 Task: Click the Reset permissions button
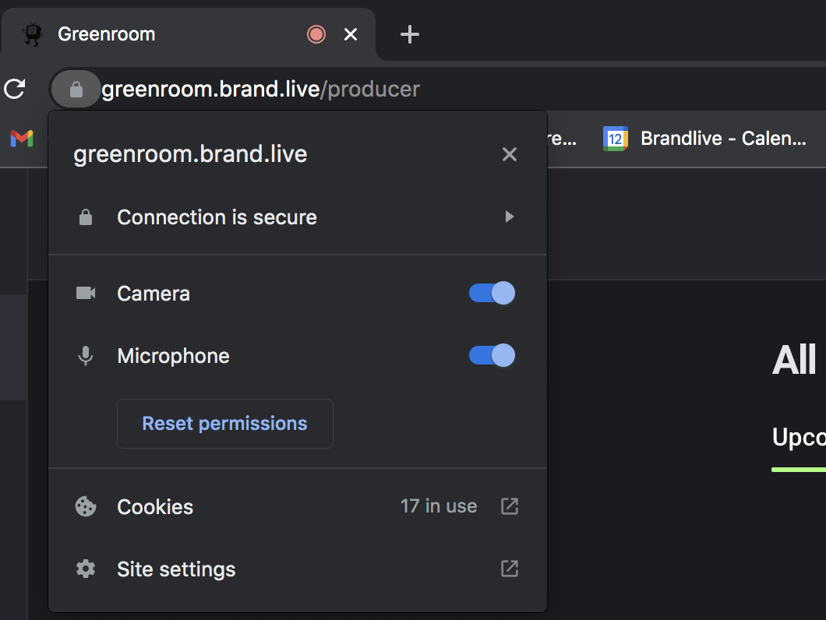tap(225, 424)
